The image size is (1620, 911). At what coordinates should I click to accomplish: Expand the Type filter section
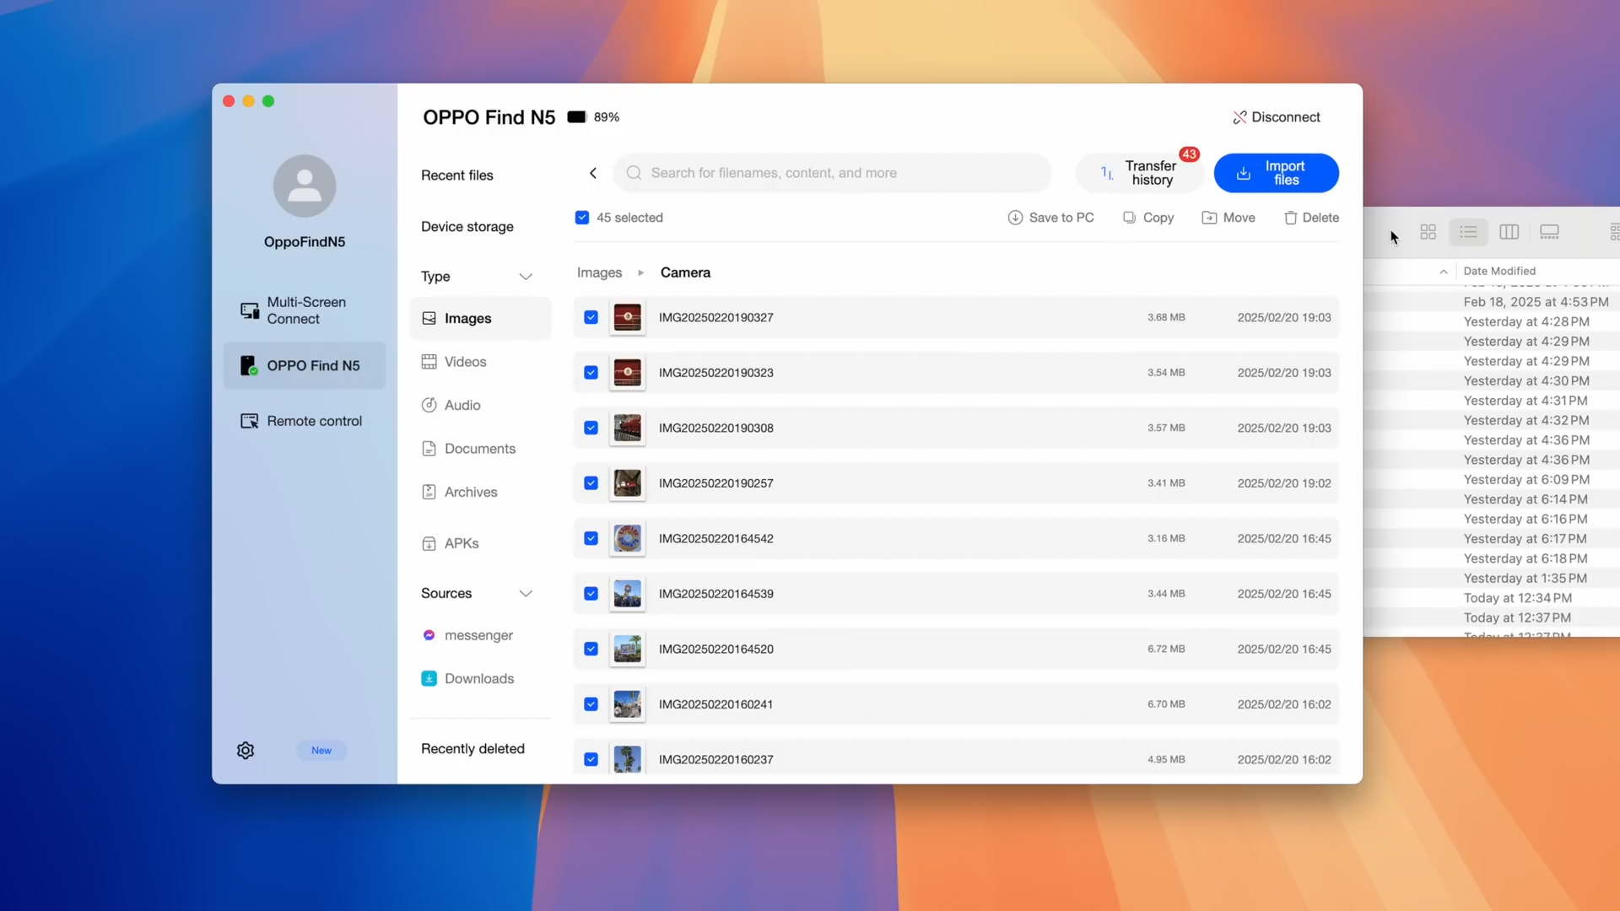click(x=526, y=275)
